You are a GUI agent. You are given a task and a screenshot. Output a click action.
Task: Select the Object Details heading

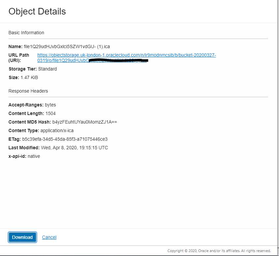point(37,12)
